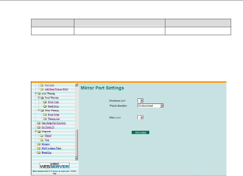Viewport: 243px width, 176px height.
Task: Click the Event Type folder icon
Action: [x=45, y=102]
